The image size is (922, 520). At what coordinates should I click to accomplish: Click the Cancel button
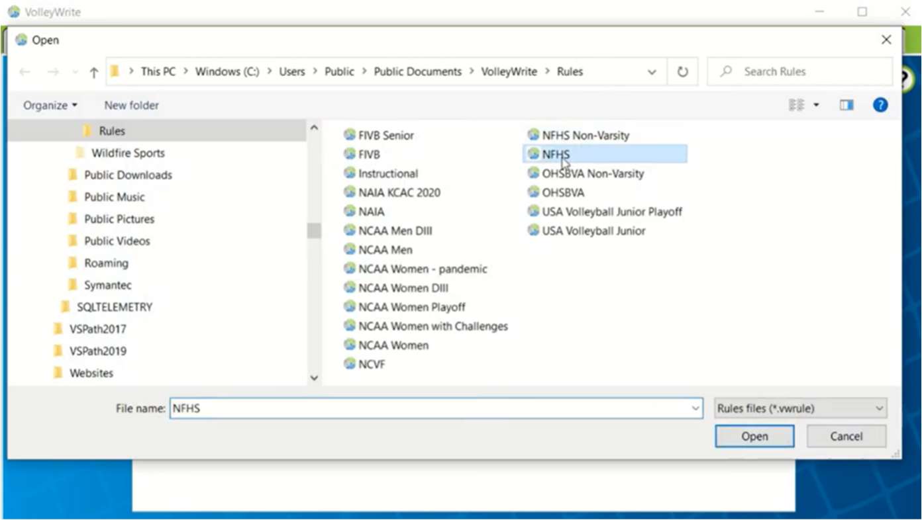pyautogui.click(x=846, y=437)
